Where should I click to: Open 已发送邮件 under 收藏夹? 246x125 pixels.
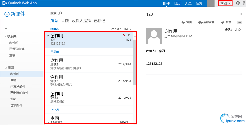point(17,49)
